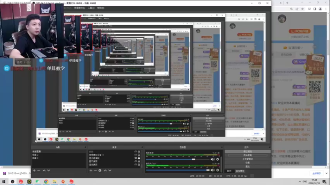Toggle lock on 显示器捕获 source
Screen dimensions: 330x185
click(139, 158)
